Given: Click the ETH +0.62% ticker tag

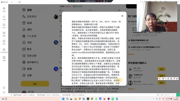Looking at the screenshot, I should click(x=78, y=6).
